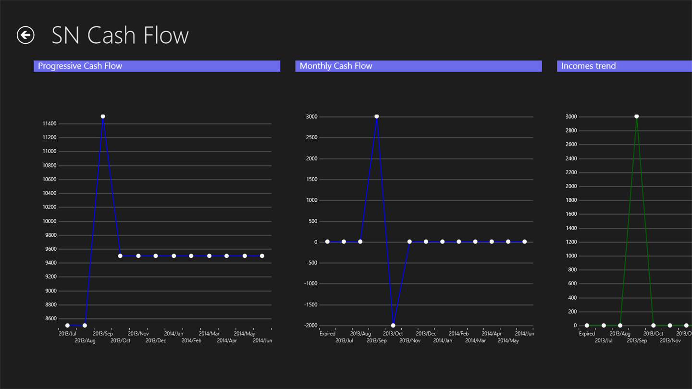Click the 2014/Jan axis label under Progressive Cash Flow

(173, 334)
